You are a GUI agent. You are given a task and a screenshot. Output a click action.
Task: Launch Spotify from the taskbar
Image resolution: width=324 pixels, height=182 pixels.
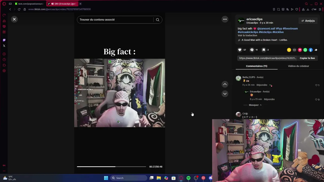click(x=188, y=178)
